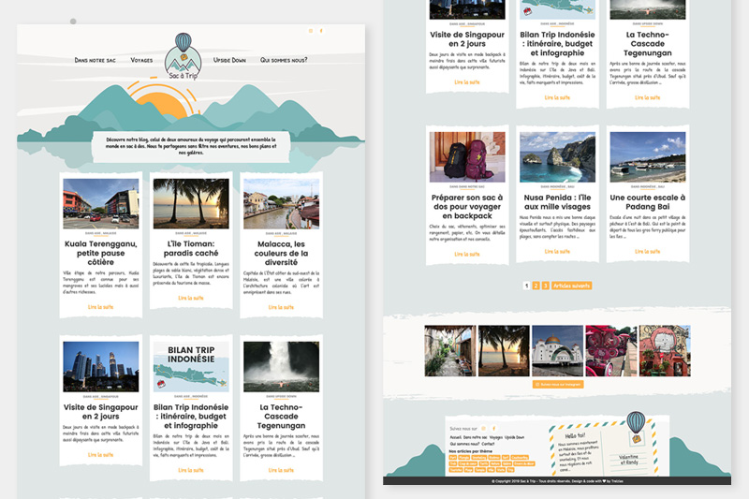
Task: Open Instagram photo of palm trees at sunset
Action: pyautogui.click(x=504, y=351)
